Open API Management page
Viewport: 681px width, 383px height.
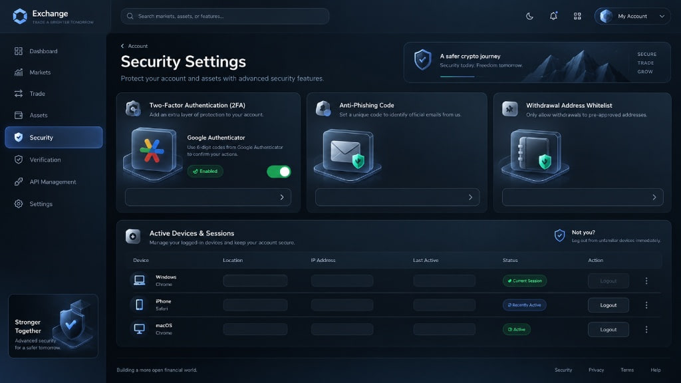tap(54, 182)
